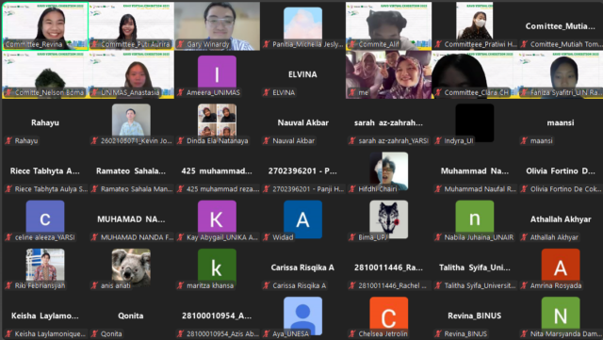Select the wolf avatar of Bima_UPJ
Viewport: 603px width, 340px height.
(389, 219)
